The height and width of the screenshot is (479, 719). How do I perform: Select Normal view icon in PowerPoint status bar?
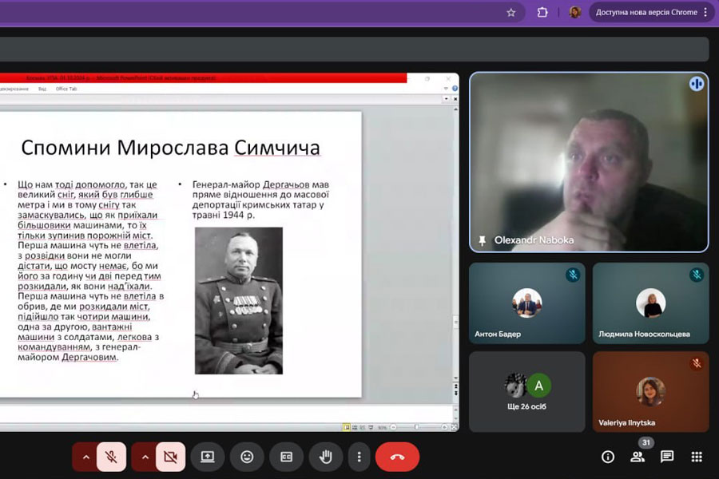tap(347, 427)
